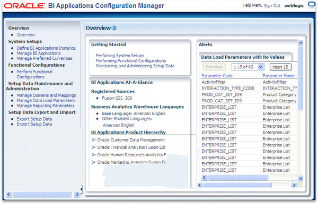Open Manage BI Applications link
The image size is (318, 204).
pos(39,54)
